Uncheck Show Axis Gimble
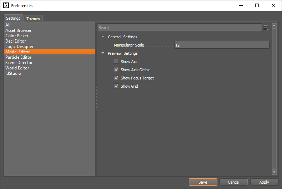The width and height of the screenshot is (282, 189). point(116,69)
